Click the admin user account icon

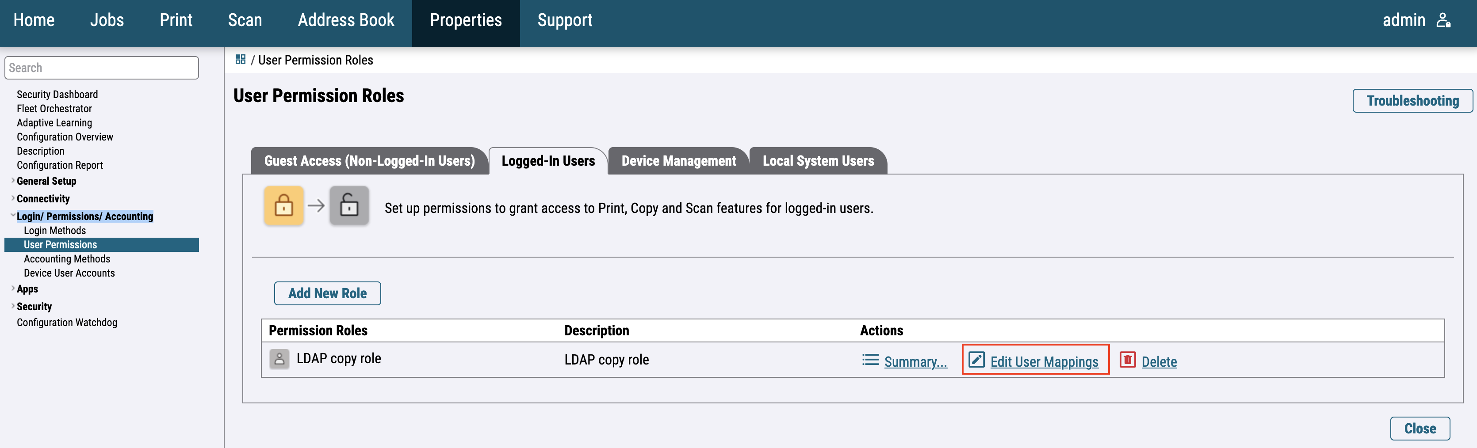tap(1443, 21)
